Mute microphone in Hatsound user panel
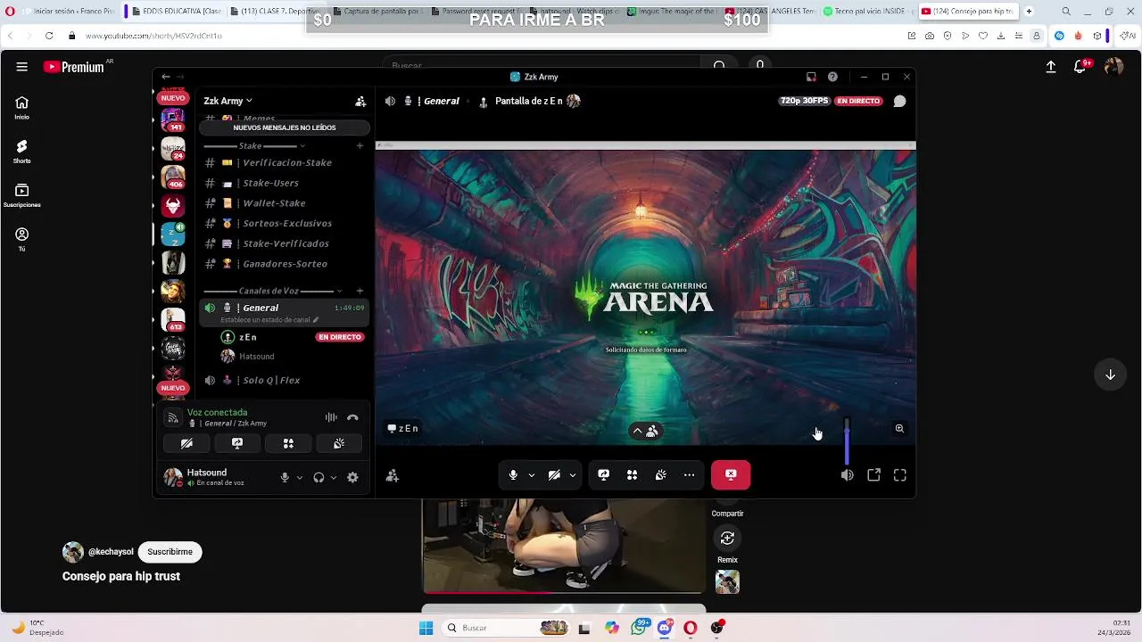The width and height of the screenshot is (1142, 642). pyautogui.click(x=285, y=477)
